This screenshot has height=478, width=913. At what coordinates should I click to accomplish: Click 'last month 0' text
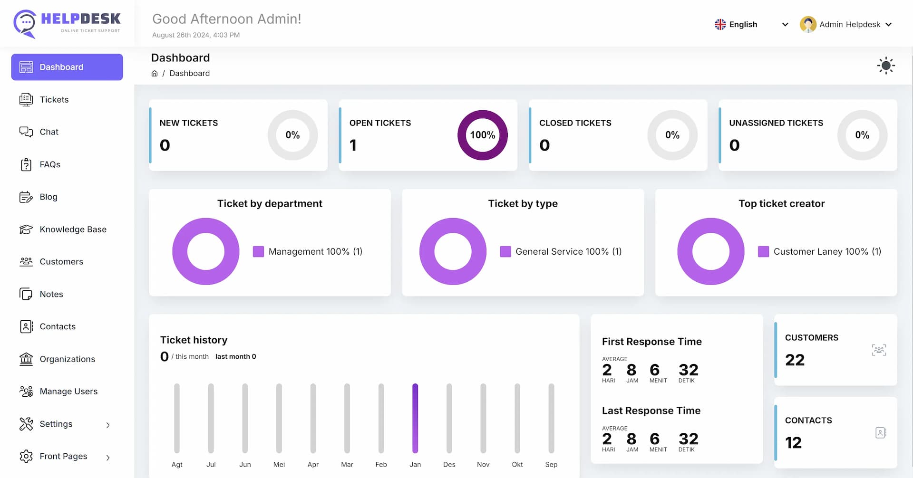[x=235, y=356]
